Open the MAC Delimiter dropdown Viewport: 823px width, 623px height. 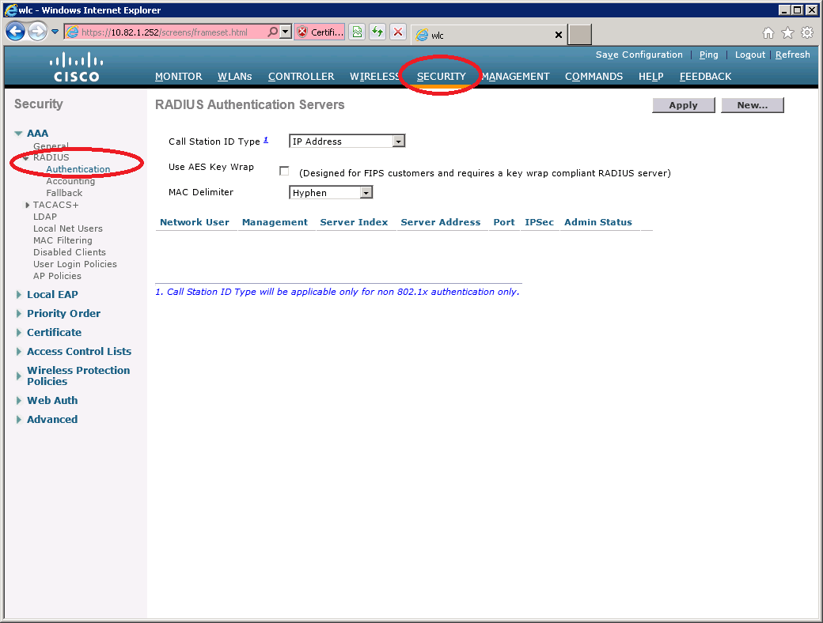[x=331, y=192]
